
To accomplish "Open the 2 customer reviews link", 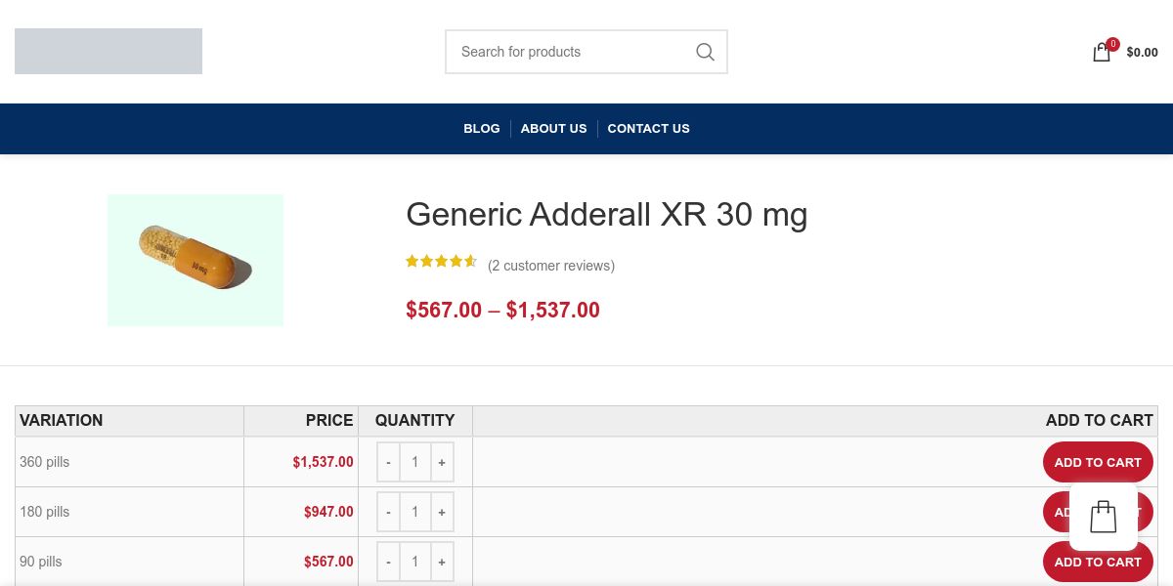I will [551, 266].
